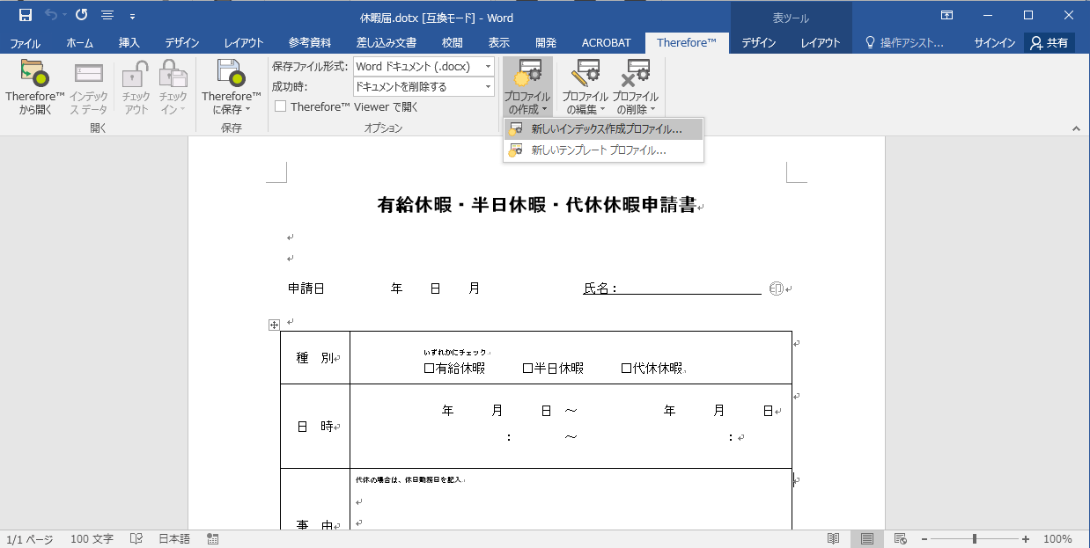Switch to the Therefore™ ribbon tab

(x=687, y=43)
